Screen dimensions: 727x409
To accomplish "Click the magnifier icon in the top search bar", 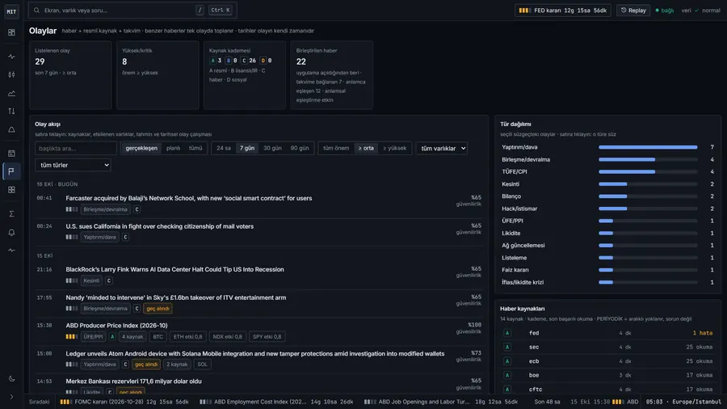I will 36,11.
